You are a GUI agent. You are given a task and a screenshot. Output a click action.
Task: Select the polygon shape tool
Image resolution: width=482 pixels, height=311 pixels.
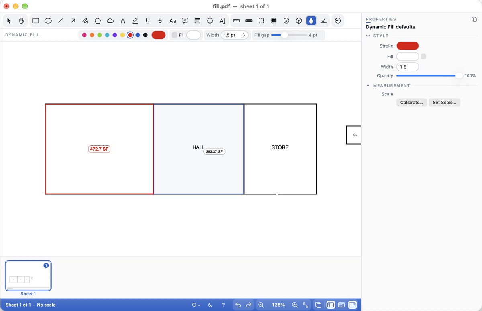pos(98,20)
